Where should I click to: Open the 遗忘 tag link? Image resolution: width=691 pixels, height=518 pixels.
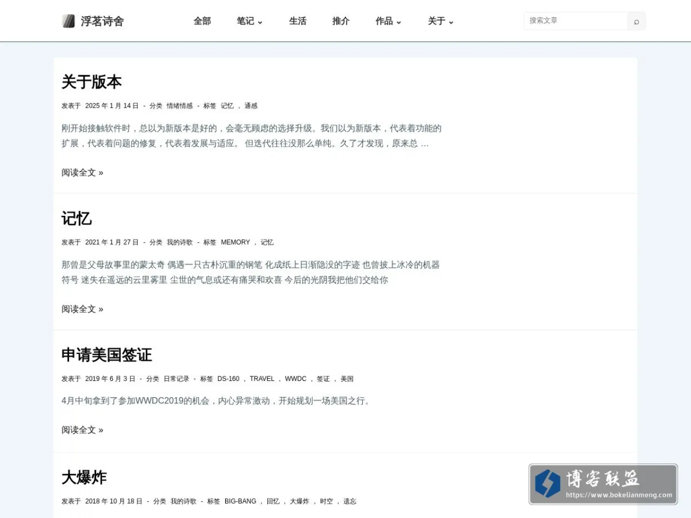coord(350,501)
